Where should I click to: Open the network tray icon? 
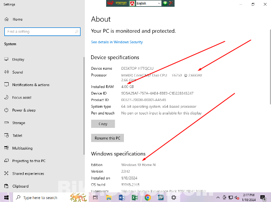tap(230, 198)
